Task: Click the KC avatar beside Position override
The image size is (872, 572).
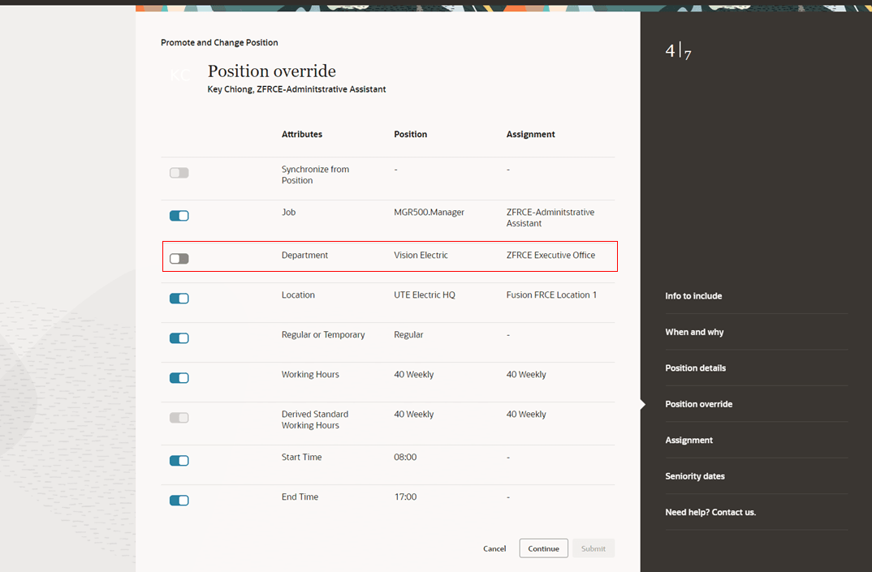Action: [179, 75]
